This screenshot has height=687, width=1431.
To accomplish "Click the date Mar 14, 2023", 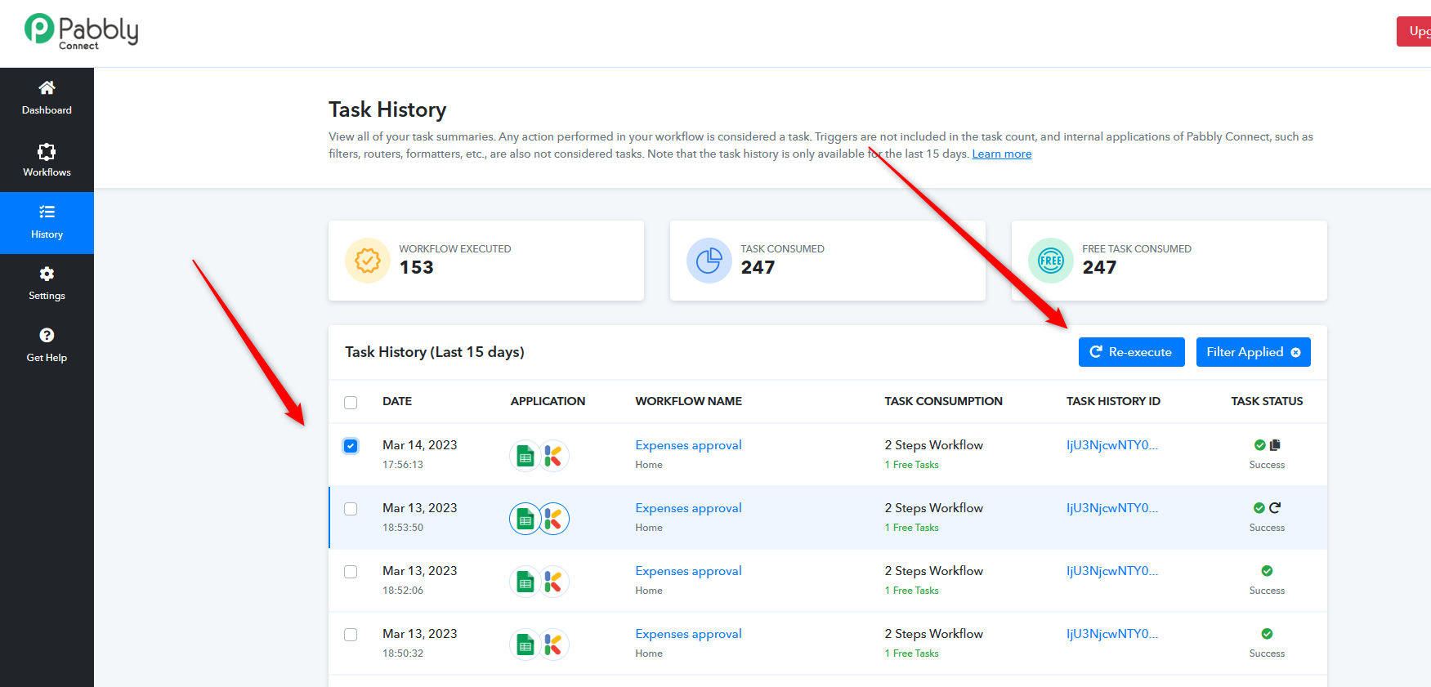I will click(419, 445).
